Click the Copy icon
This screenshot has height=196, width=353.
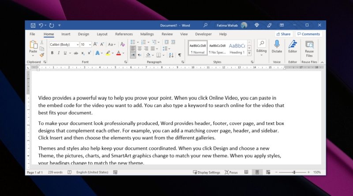click(41, 48)
